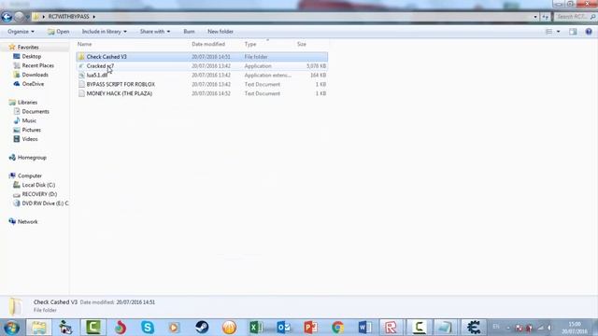The image size is (598, 336).
Task: Click the Burn toolbar button
Action: [x=189, y=32]
